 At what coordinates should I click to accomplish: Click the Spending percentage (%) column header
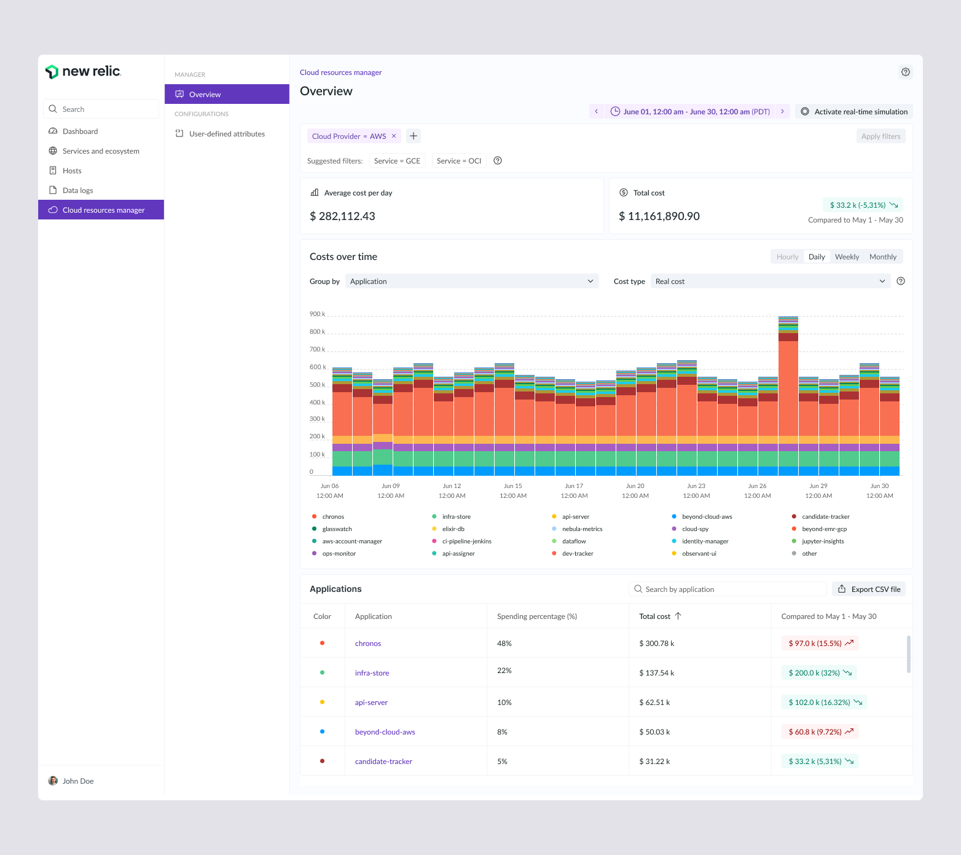pos(537,616)
